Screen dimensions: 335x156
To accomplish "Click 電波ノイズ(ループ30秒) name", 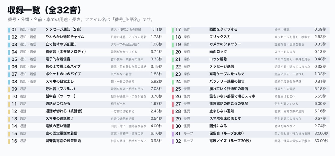I will tap(230, 141).
